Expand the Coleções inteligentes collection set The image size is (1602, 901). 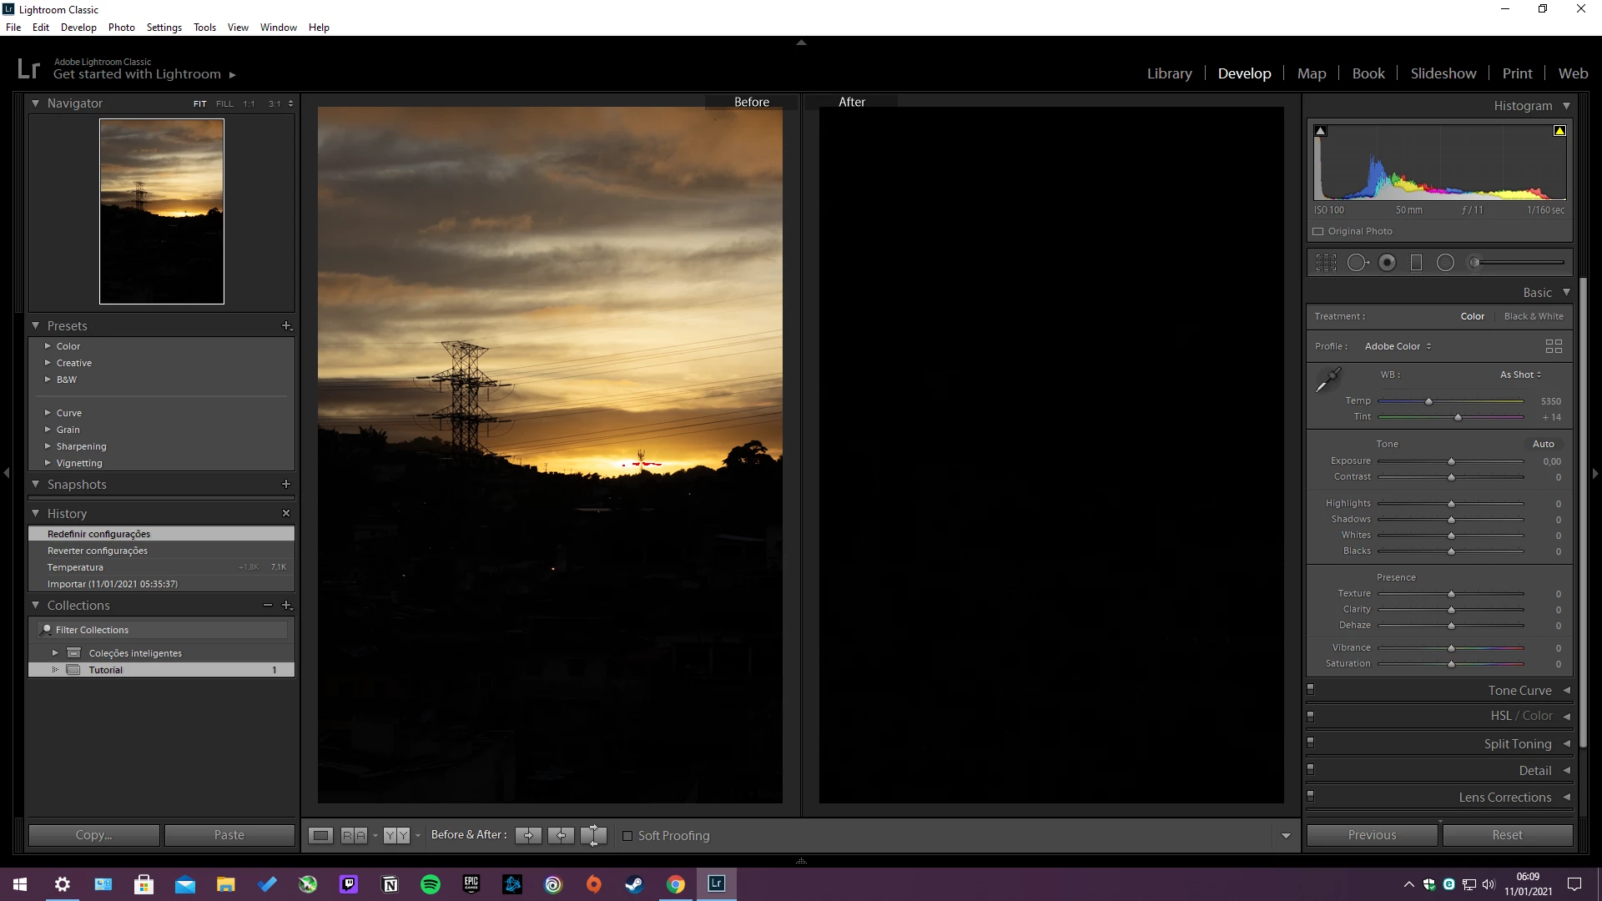[55, 653]
